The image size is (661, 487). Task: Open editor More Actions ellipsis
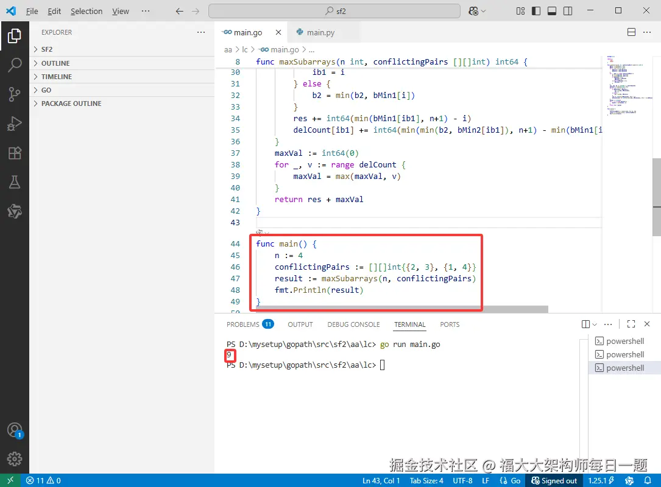[647, 32]
